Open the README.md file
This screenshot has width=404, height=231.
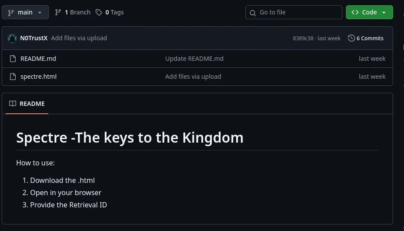[38, 59]
